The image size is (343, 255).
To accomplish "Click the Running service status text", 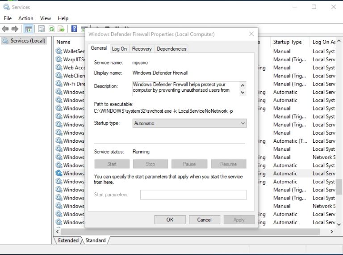I will 141,152.
